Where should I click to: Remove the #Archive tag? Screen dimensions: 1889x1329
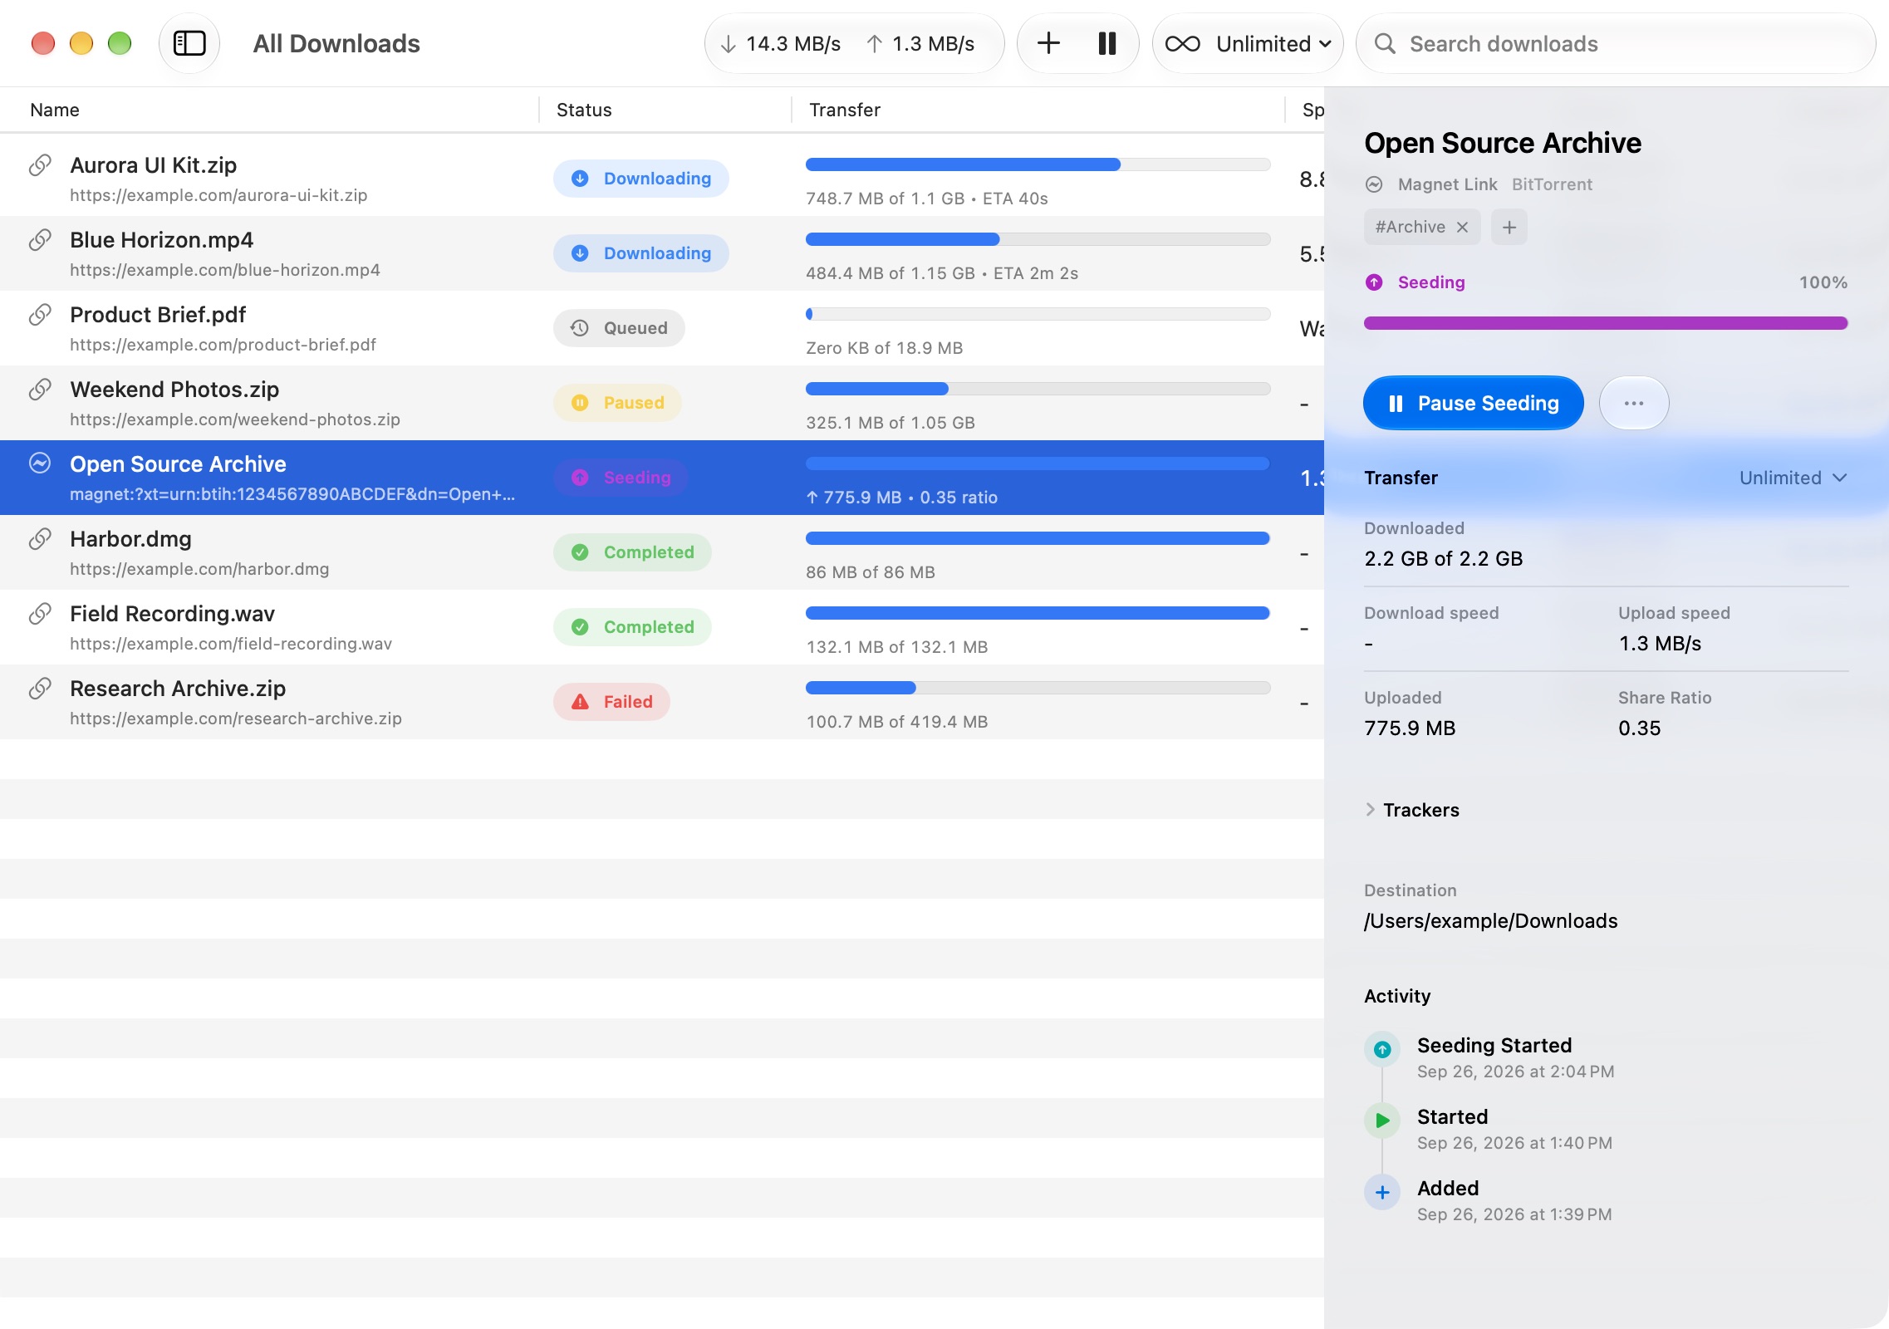pyautogui.click(x=1463, y=227)
